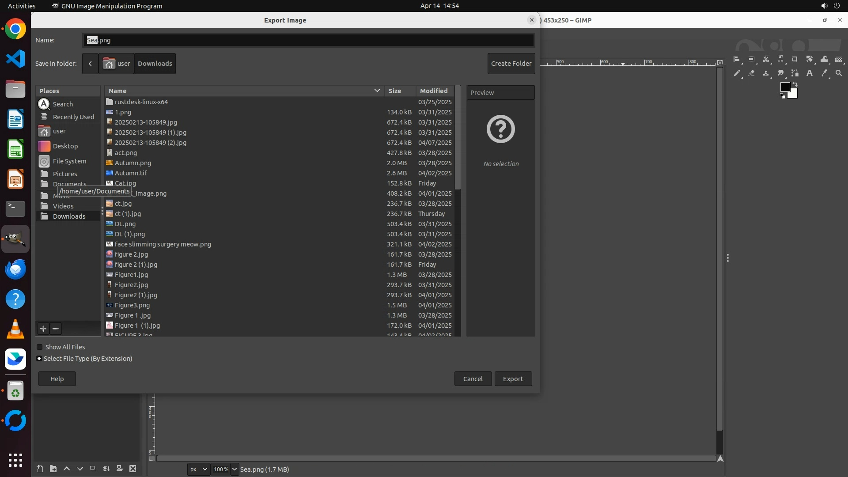Select Autumn.tif in file list
Screen dimensions: 848x477
pyautogui.click(x=131, y=173)
